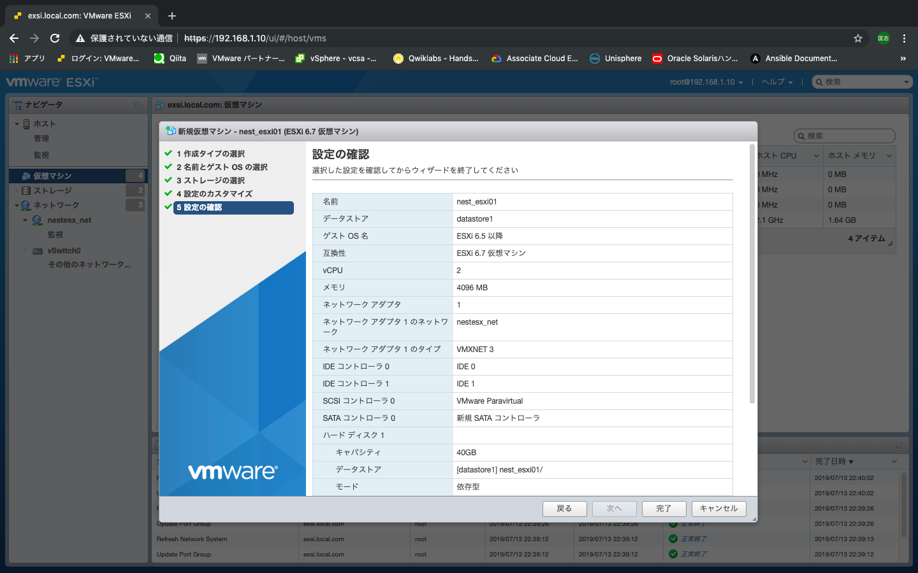Click the wizard resize grip corner
Image resolution: width=918 pixels, height=573 pixels.
[754, 519]
